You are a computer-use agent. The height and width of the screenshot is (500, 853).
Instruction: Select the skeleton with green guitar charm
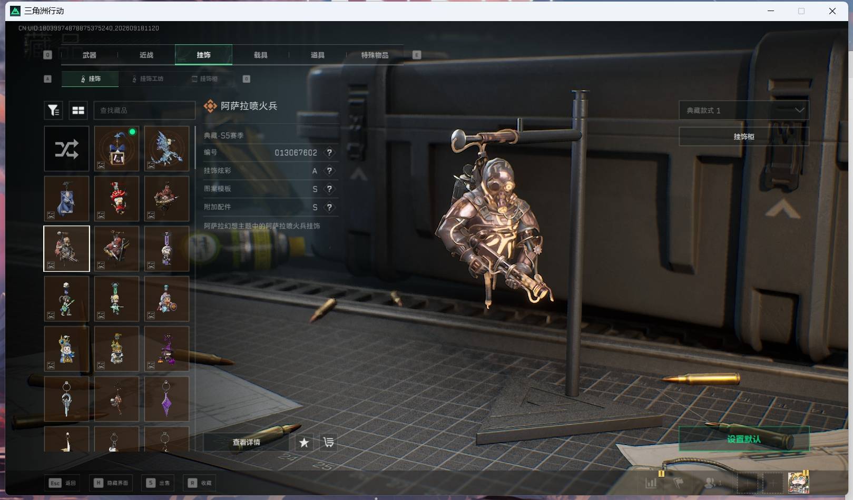66,299
